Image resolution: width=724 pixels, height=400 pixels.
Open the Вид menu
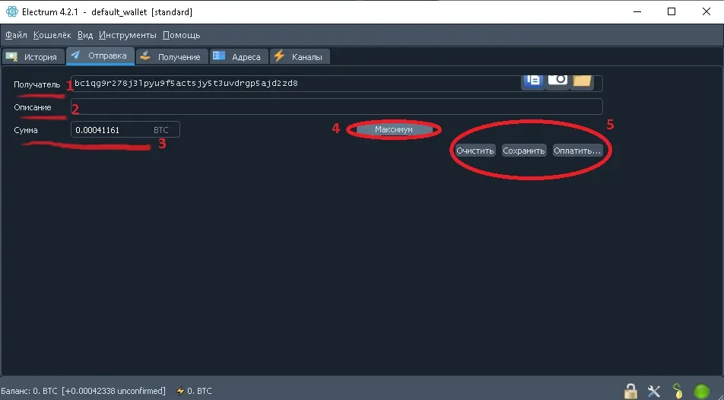(x=85, y=35)
